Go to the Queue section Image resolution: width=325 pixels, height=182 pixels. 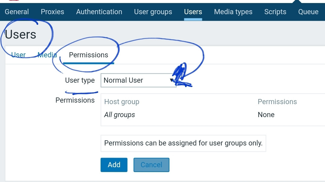click(308, 12)
